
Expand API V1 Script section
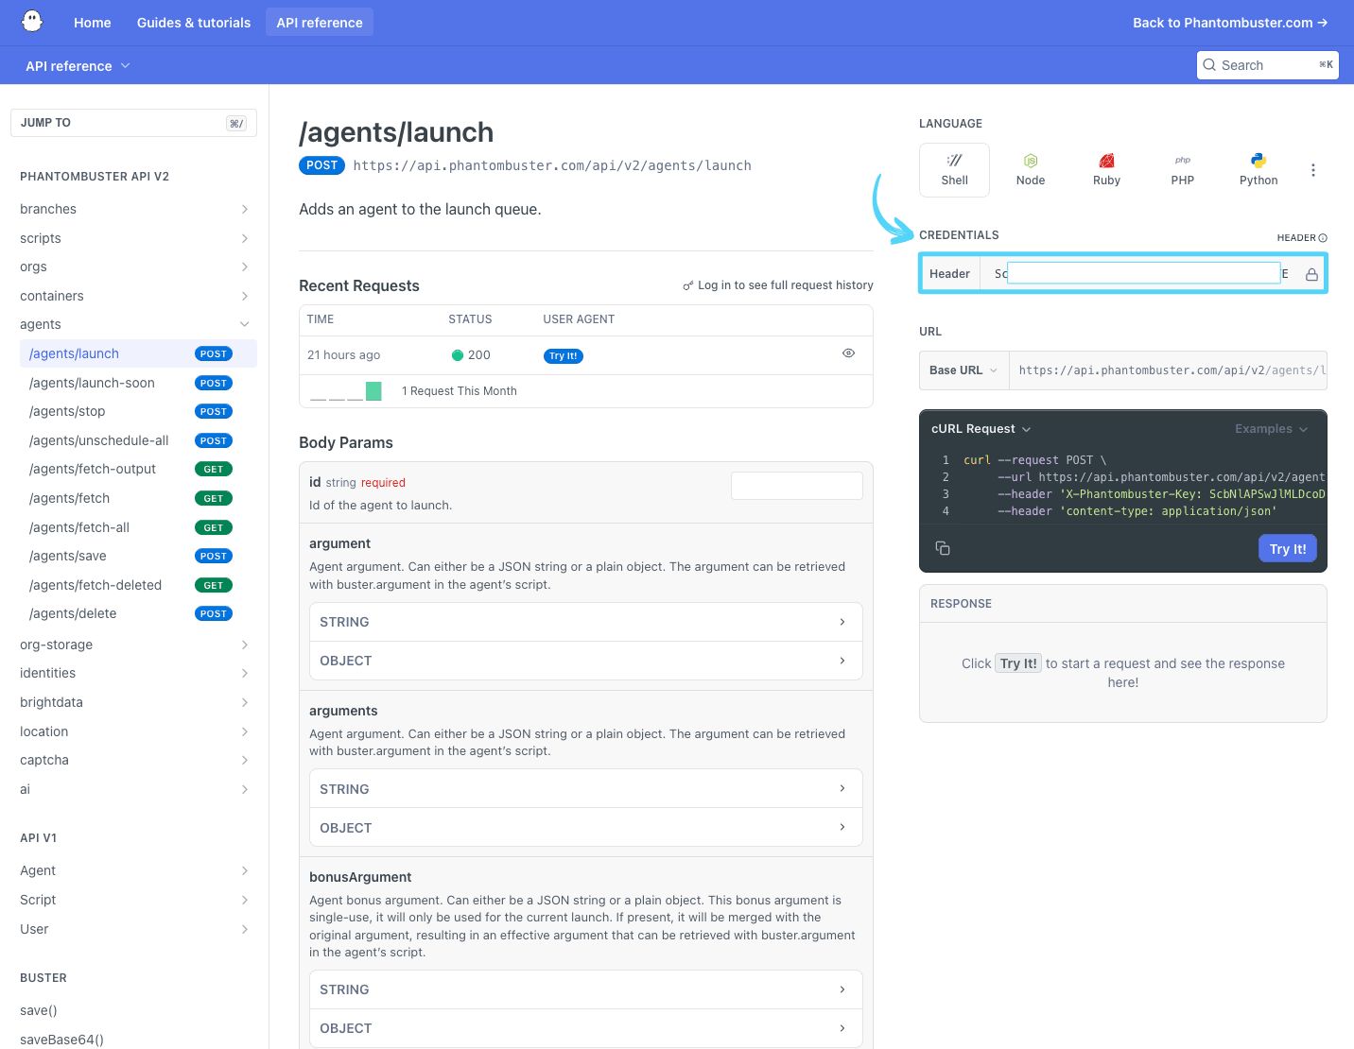245,900
